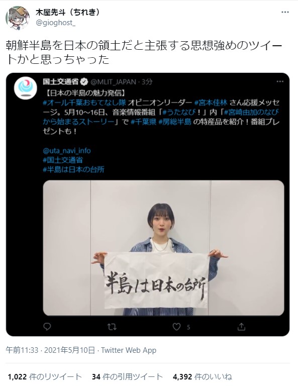Viewport: 298px width, 388px height.
Task: Open more options on the quoted MLIT tweet
Action: click(x=280, y=81)
